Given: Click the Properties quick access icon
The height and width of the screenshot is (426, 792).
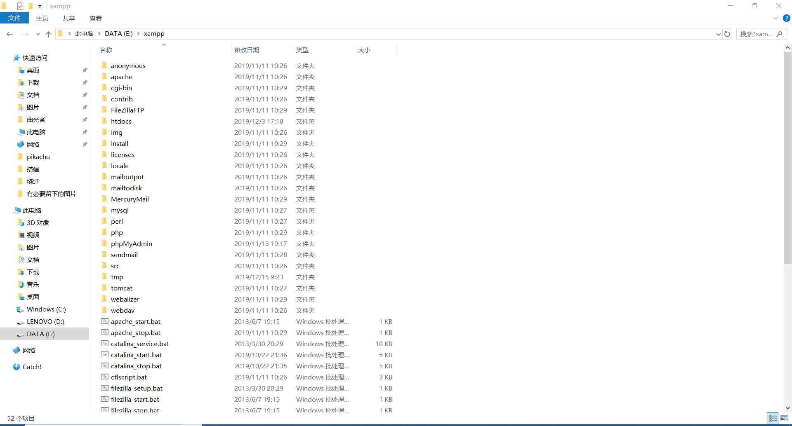Looking at the screenshot, I should [x=20, y=6].
